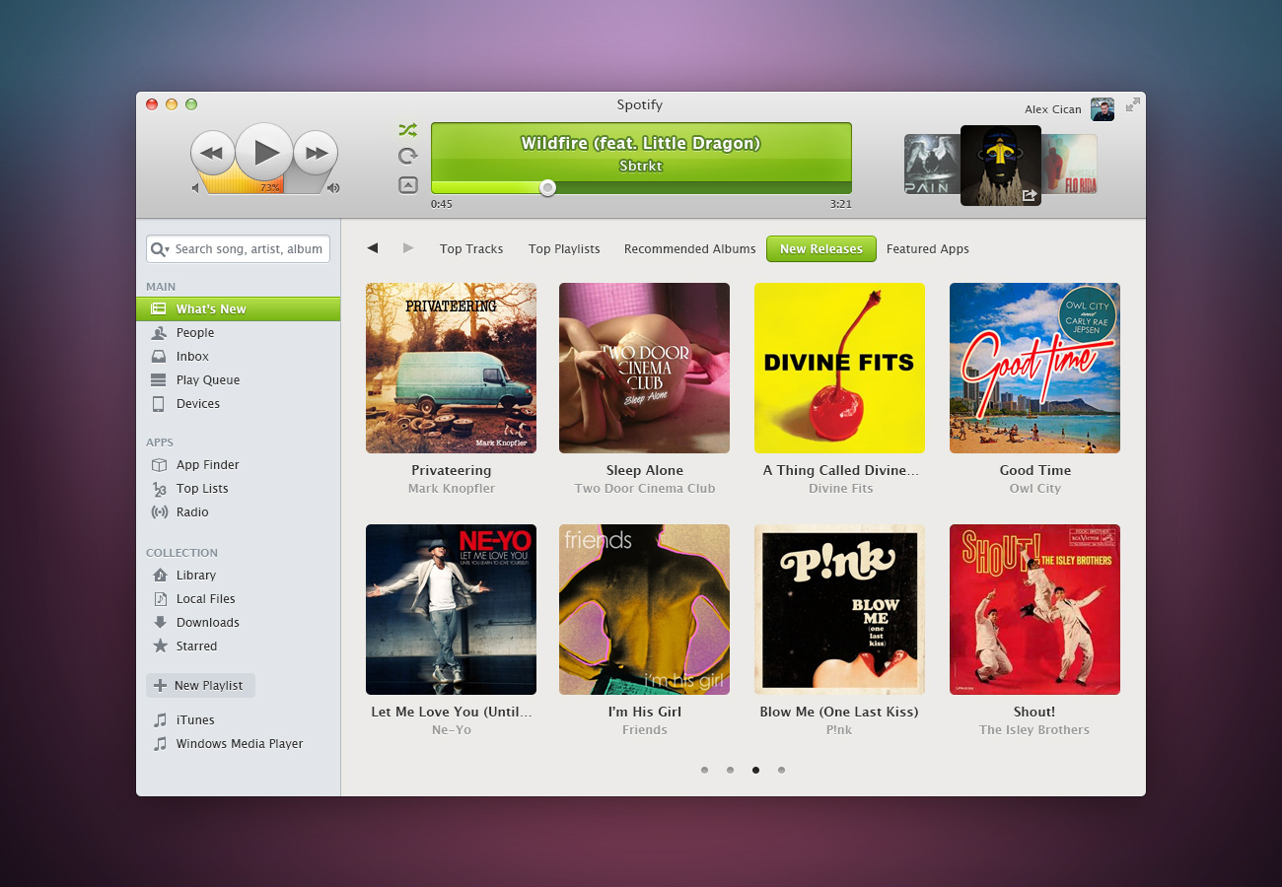
Task: Click the Radio signal icon
Action: click(x=159, y=512)
